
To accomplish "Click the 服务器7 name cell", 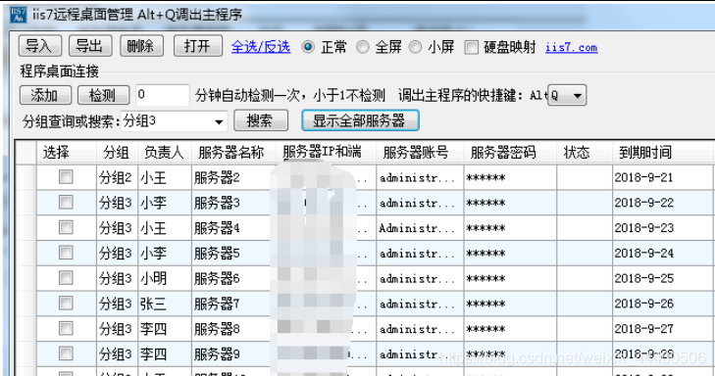I will click(233, 305).
